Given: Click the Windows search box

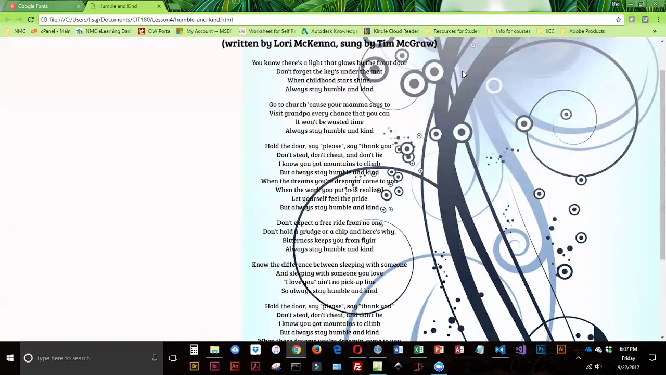Looking at the screenshot, I should tap(92, 358).
